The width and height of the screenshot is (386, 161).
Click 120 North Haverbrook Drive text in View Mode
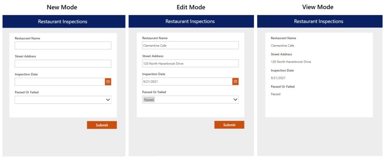click(291, 62)
